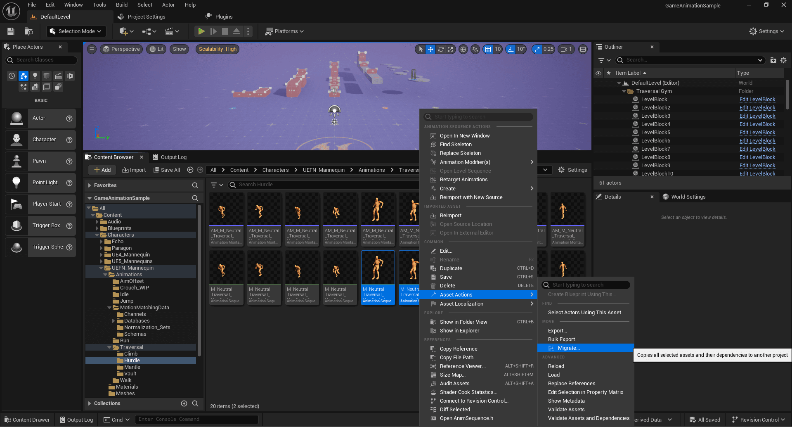Screen dimensions: 792x427
Task: Click the Show viewport flags button
Action: (179, 49)
